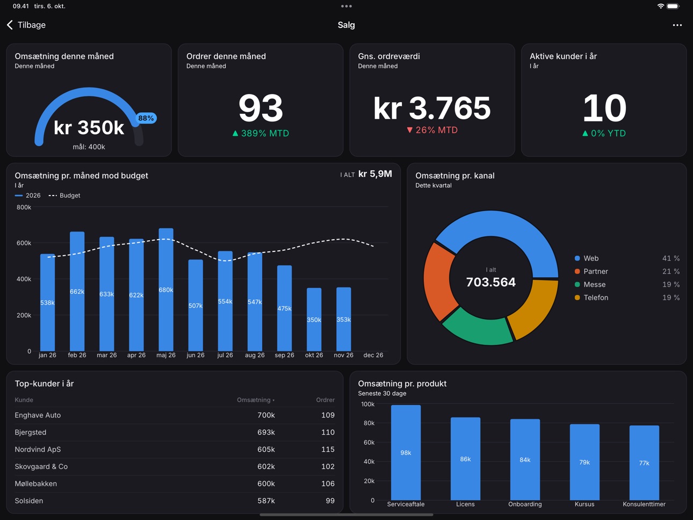Click the 703.564 donut center total
693x520 pixels.
tap(491, 282)
